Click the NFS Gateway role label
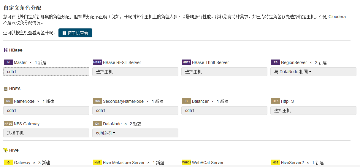This screenshot has height=167, width=360. (27, 124)
